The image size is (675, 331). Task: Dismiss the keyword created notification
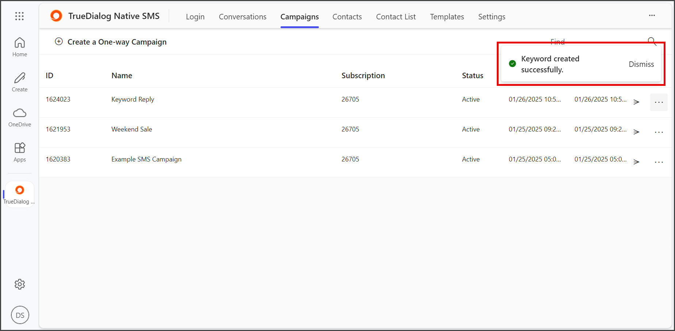[x=641, y=64]
